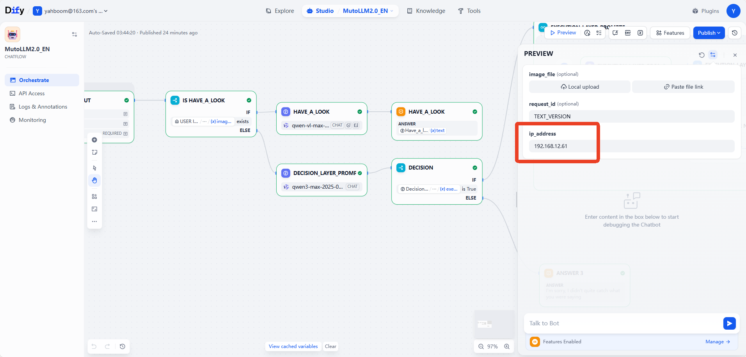The height and width of the screenshot is (357, 746).
Task: Open version history icon next to Publish
Action: [735, 33]
